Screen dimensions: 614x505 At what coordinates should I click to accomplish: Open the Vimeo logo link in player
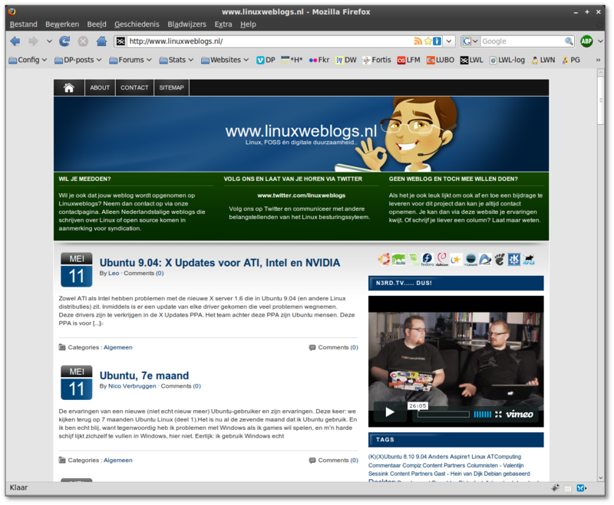coord(520,414)
